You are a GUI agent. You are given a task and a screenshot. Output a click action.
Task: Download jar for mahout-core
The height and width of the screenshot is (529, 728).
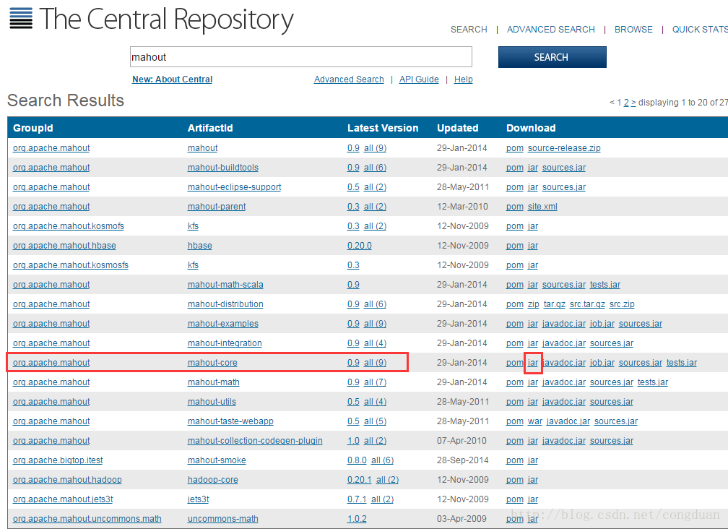[533, 363]
